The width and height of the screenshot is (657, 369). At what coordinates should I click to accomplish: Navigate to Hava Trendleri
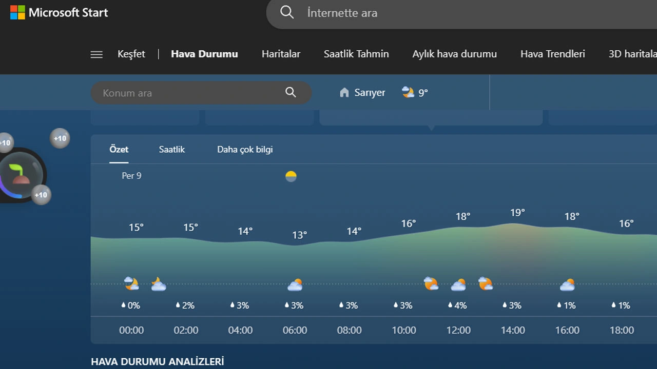click(552, 54)
